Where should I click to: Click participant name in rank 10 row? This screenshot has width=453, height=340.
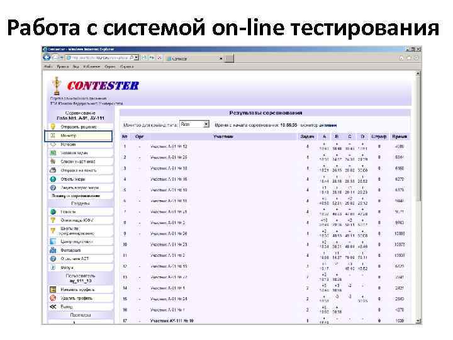(169, 244)
